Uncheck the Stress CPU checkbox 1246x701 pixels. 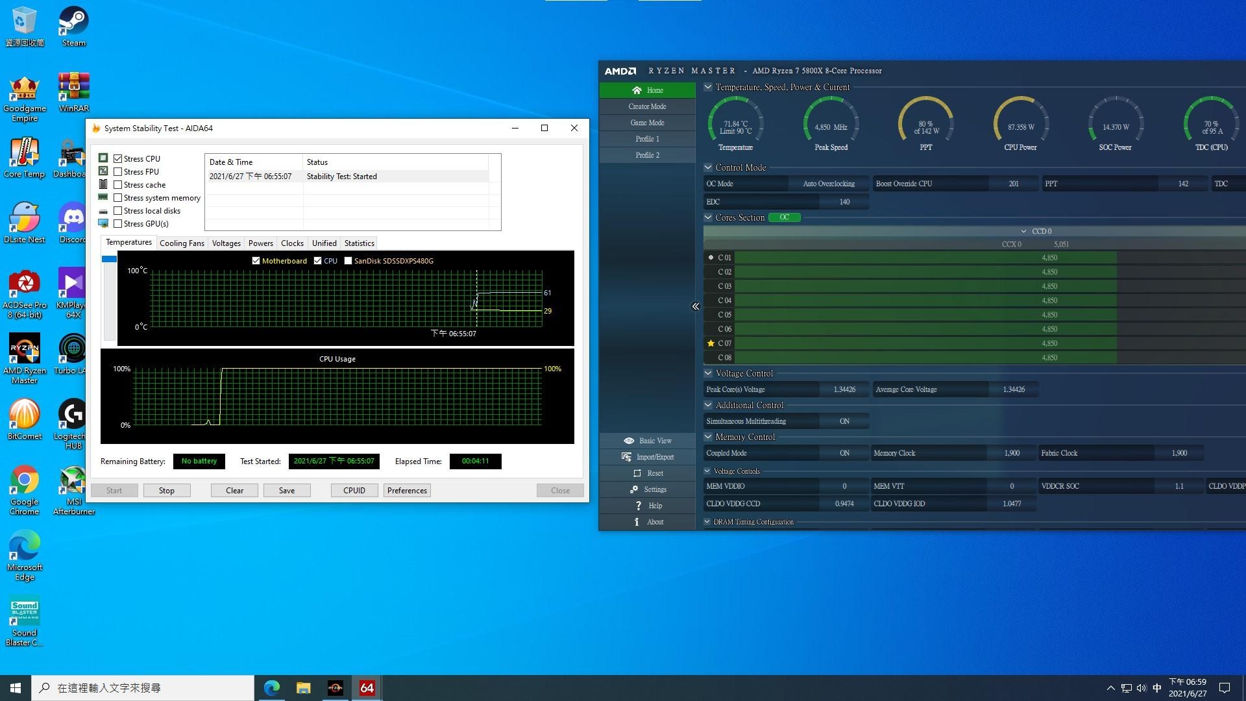point(117,159)
